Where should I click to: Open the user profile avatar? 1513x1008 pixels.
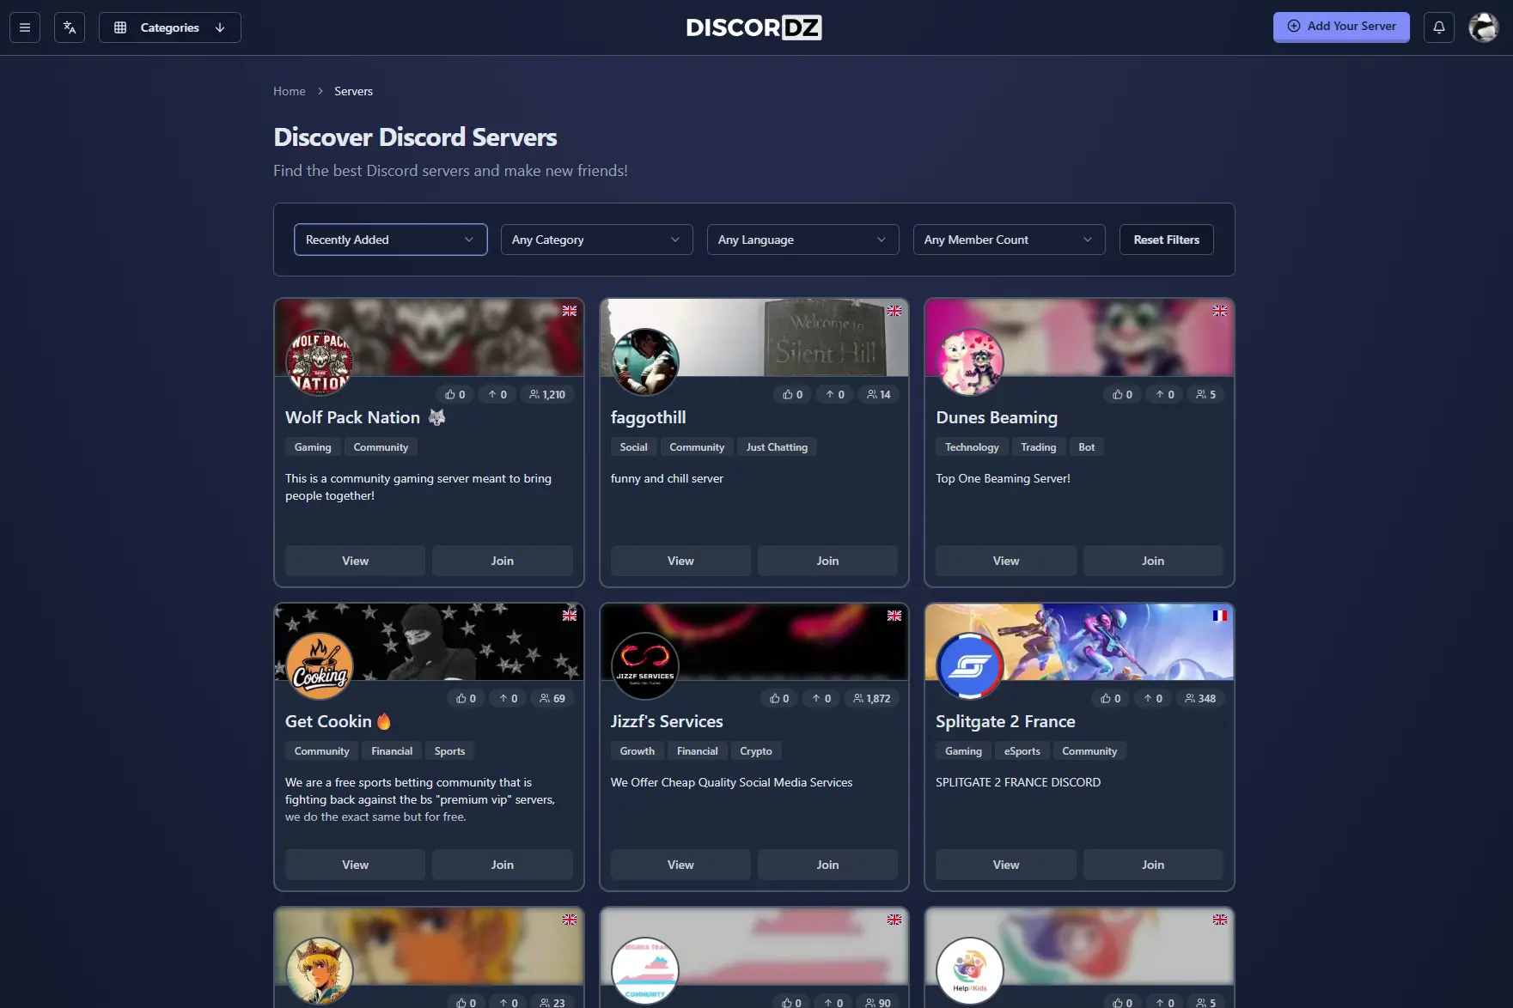(1484, 27)
